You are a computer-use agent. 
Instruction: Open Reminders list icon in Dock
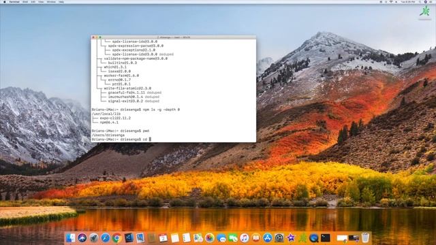pos(186,238)
